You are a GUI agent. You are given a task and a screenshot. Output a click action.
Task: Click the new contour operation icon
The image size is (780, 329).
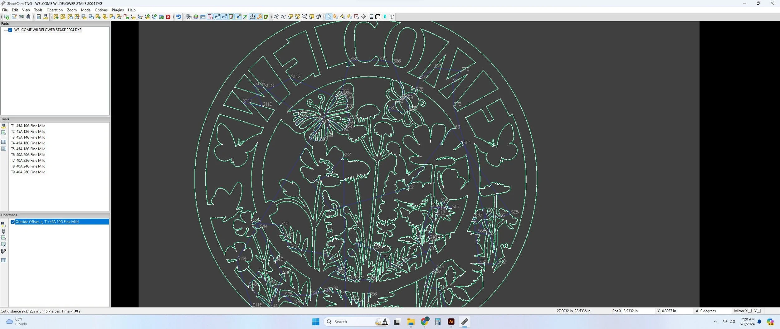[4, 225]
